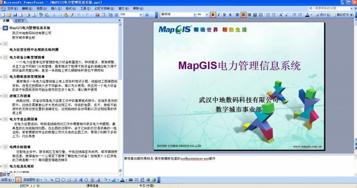Open Print Preview from the toolbar
Viewport: 357px width, 188px height.
click(34, 15)
